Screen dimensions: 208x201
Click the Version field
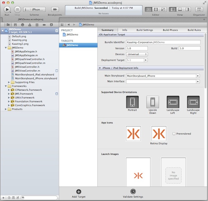(x=137, y=48)
